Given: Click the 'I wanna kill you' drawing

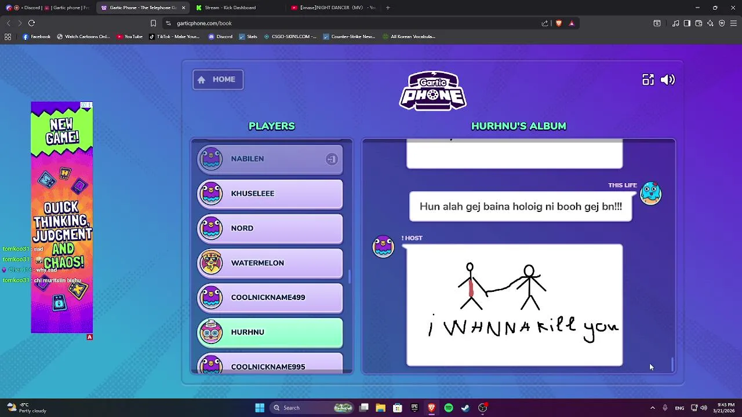Looking at the screenshot, I should (515, 305).
